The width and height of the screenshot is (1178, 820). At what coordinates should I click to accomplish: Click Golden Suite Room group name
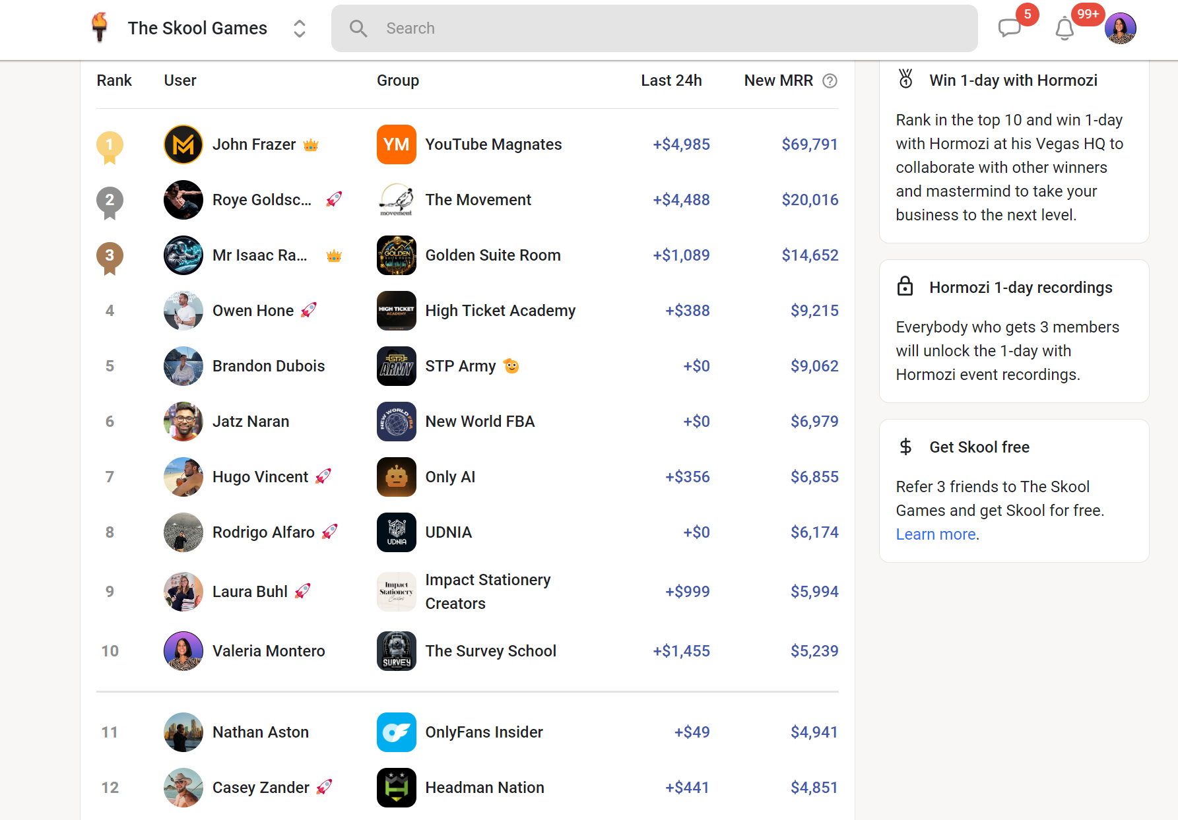493,255
